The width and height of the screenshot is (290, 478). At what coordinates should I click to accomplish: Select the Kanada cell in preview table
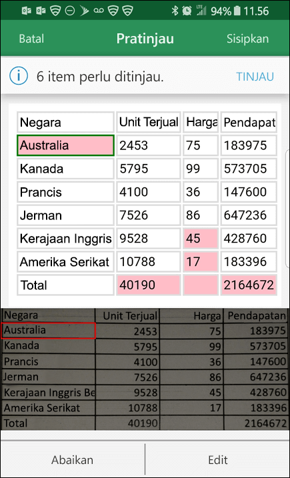(x=65, y=169)
